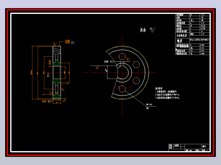Click the "精度" row in parameter table
Screen dimensions: 221x165
click(193, 41)
